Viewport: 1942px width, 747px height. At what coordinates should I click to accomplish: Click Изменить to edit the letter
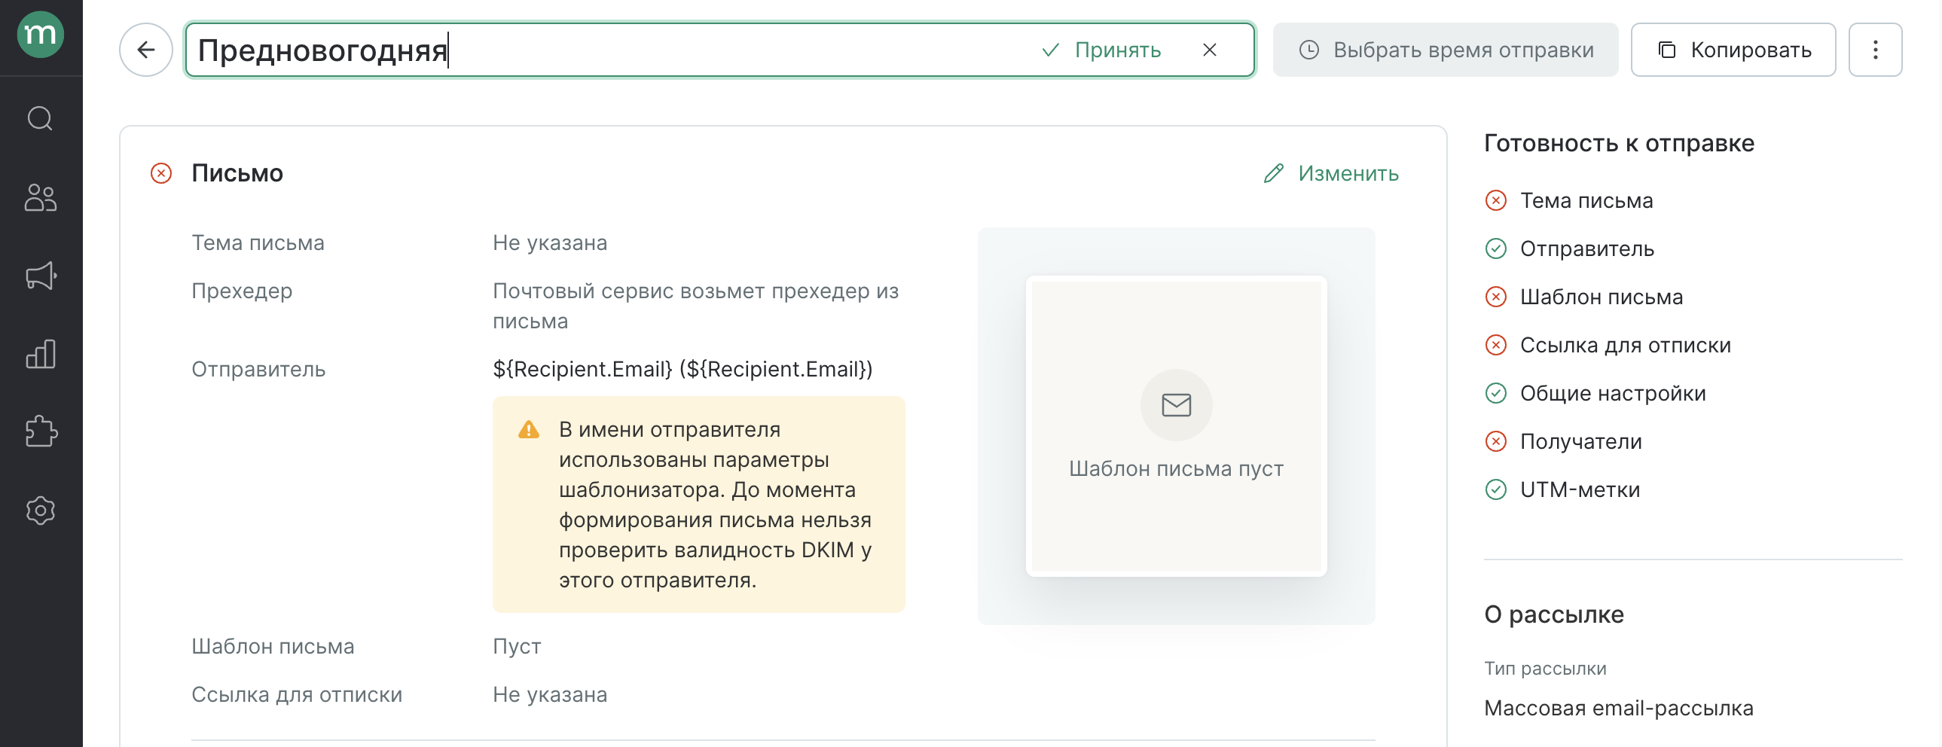pos(1331,173)
